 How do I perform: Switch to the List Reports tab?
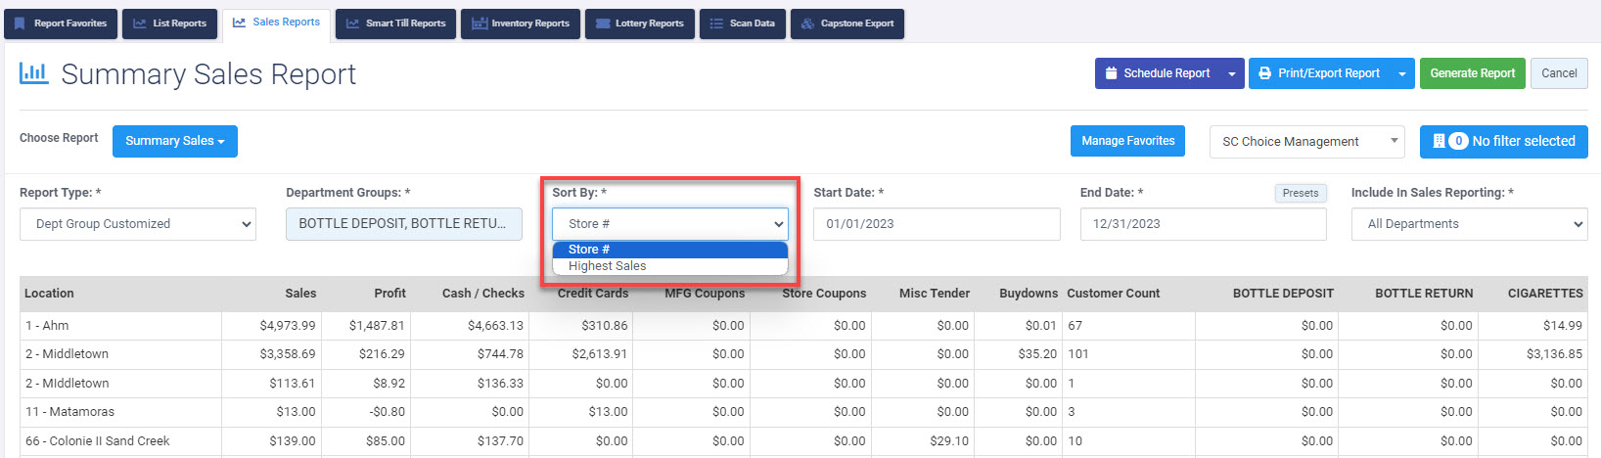coord(170,23)
